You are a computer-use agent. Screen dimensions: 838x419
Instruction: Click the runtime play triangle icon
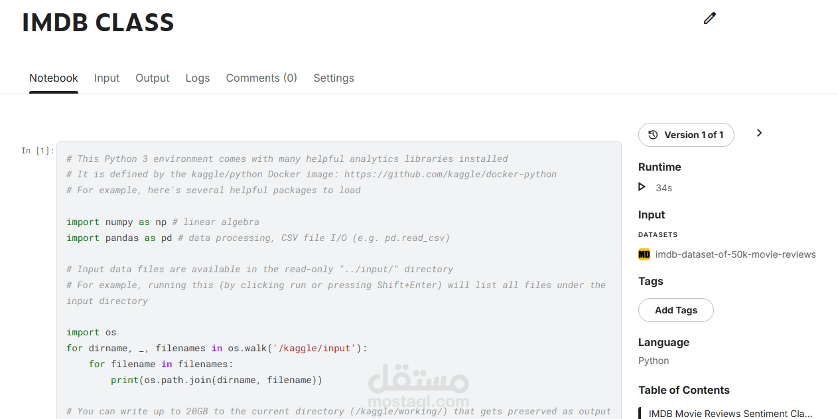click(x=642, y=187)
